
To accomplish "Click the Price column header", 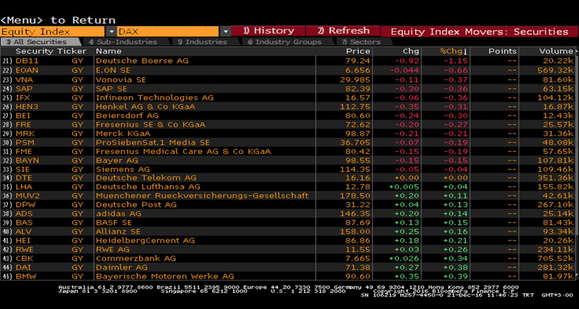I will [358, 51].
